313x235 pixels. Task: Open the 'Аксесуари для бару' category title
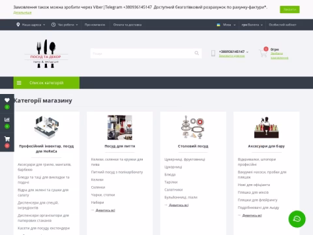(x=266, y=146)
